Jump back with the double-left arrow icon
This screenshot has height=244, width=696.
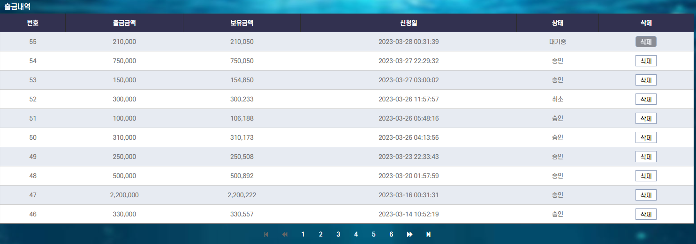tap(285, 234)
